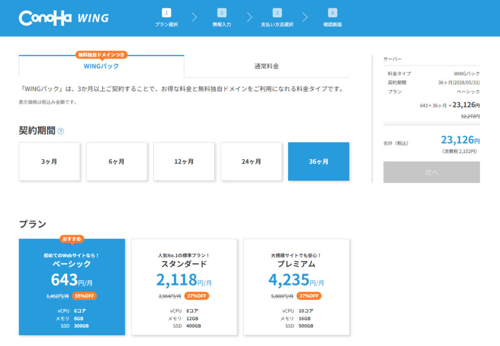Open the 契約期間 help tooltip icon
The height and width of the screenshot is (346, 500).
[60, 131]
